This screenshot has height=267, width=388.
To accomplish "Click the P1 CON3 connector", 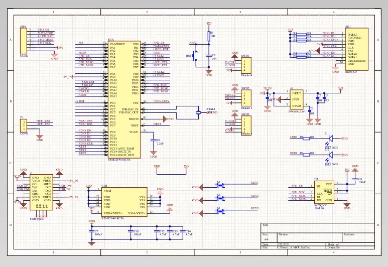I will [x=23, y=127].
